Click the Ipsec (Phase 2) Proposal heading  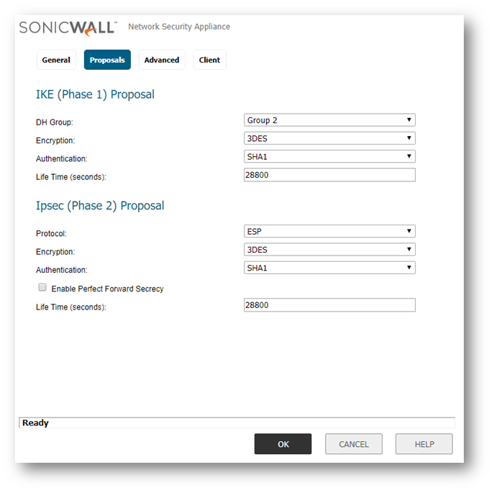click(x=100, y=206)
